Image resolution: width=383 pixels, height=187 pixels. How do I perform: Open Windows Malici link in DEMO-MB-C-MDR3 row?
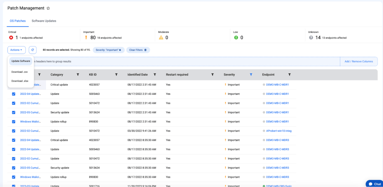click(x=30, y=177)
